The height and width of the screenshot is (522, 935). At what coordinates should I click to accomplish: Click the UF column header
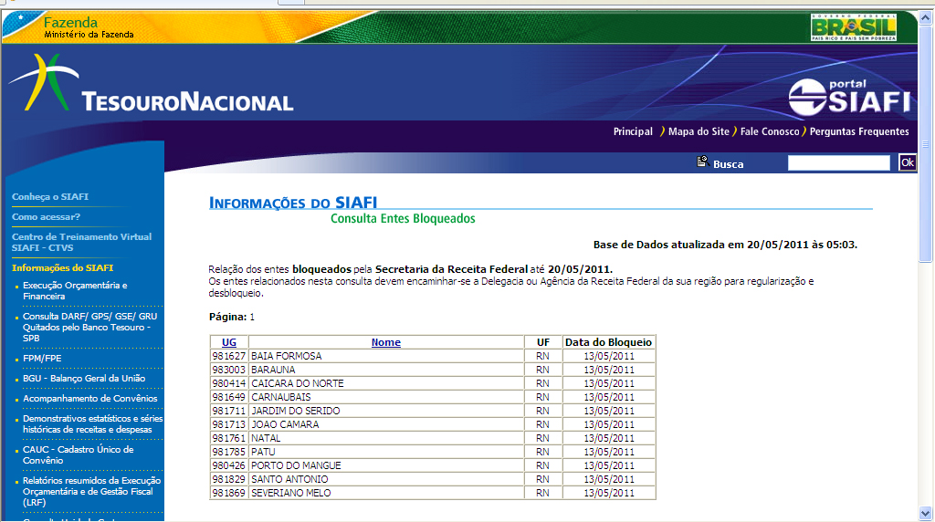(542, 342)
